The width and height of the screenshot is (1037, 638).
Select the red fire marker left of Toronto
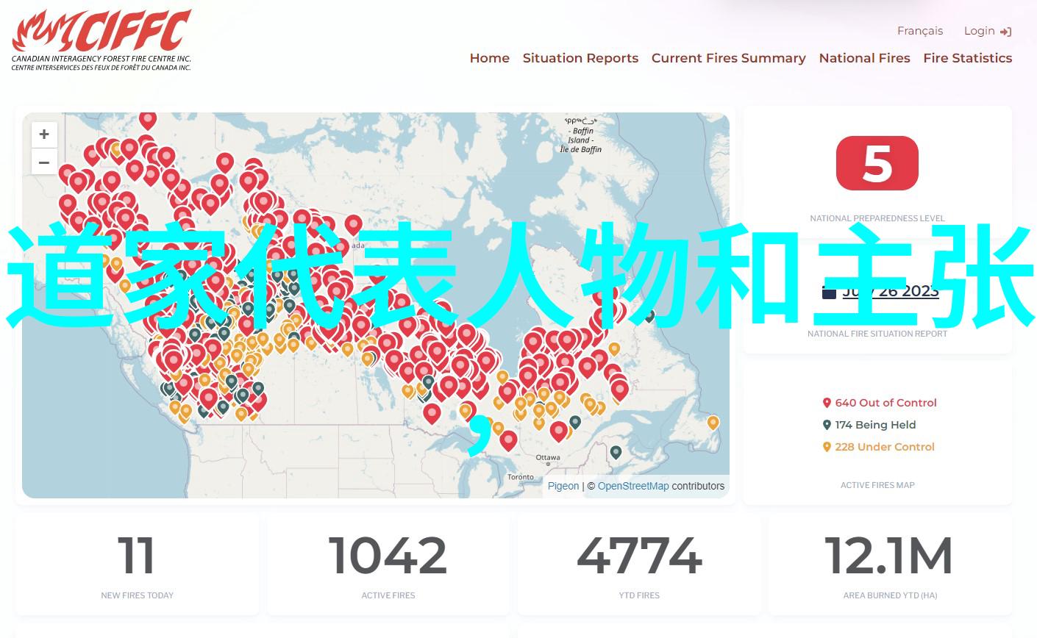(x=508, y=440)
